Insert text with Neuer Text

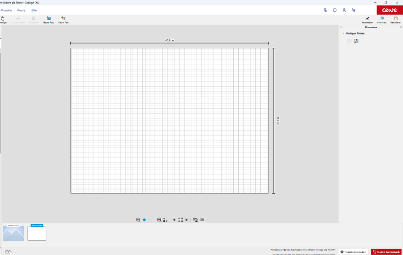(x=63, y=20)
